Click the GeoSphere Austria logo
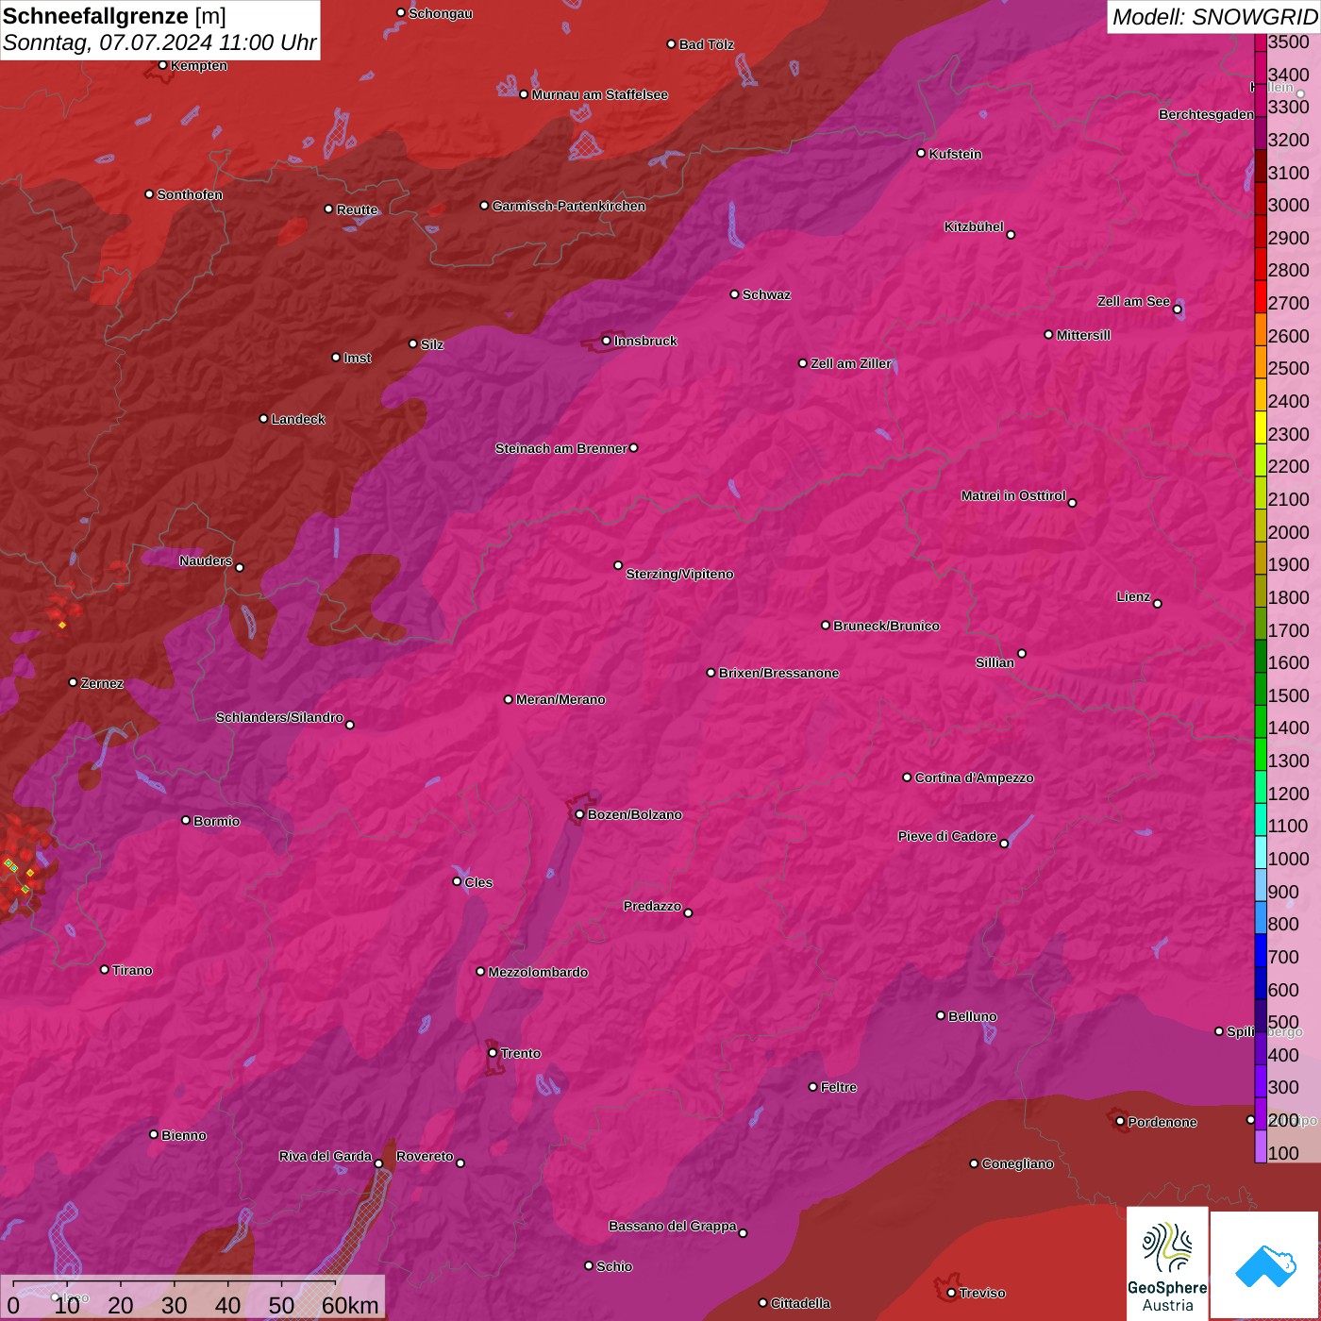The height and width of the screenshot is (1321, 1321). 1167,1264
